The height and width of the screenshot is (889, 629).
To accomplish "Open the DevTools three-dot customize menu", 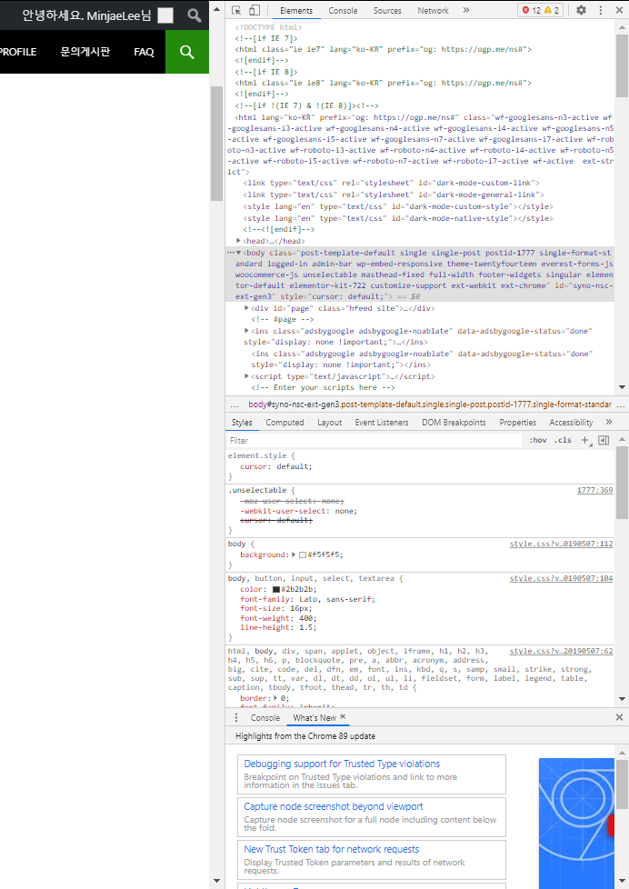I will [x=601, y=10].
